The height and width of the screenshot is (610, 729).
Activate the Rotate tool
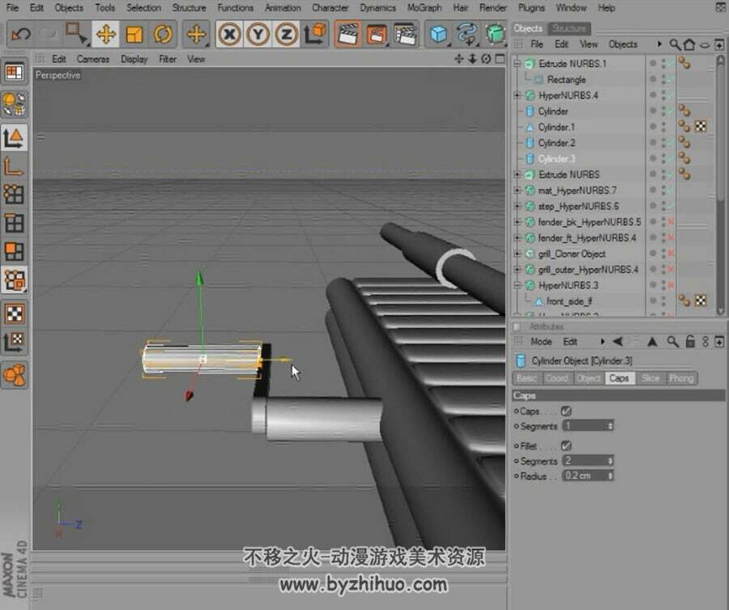tap(163, 34)
